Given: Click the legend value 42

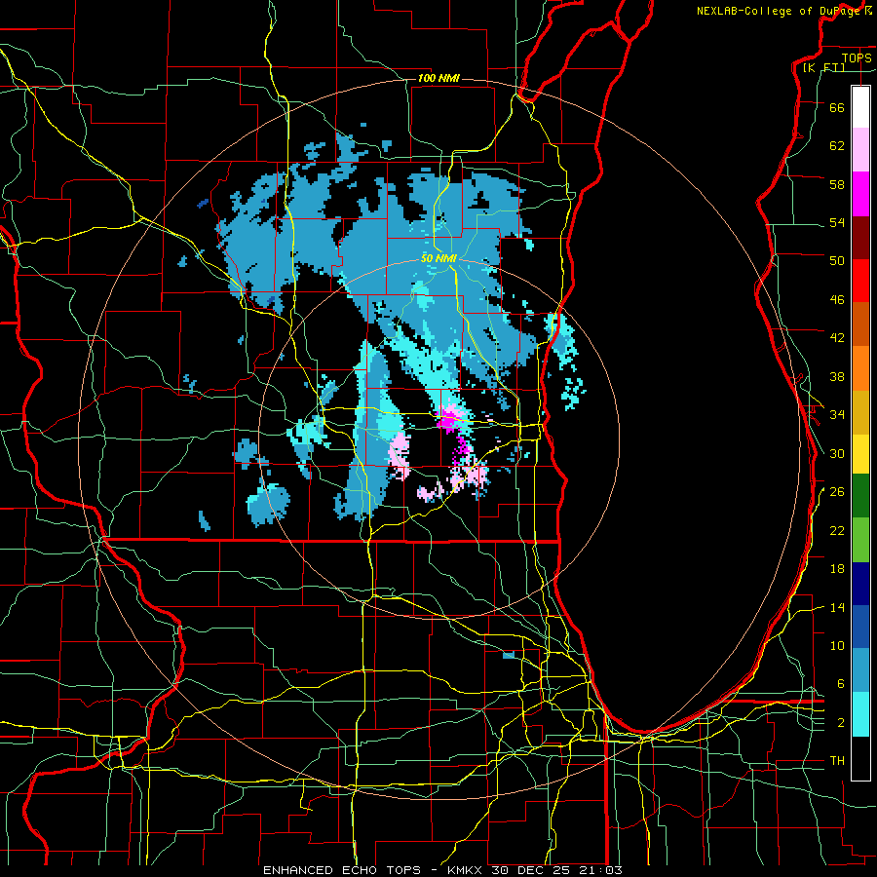Looking at the screenshot, I should click(x=837, y=338).
